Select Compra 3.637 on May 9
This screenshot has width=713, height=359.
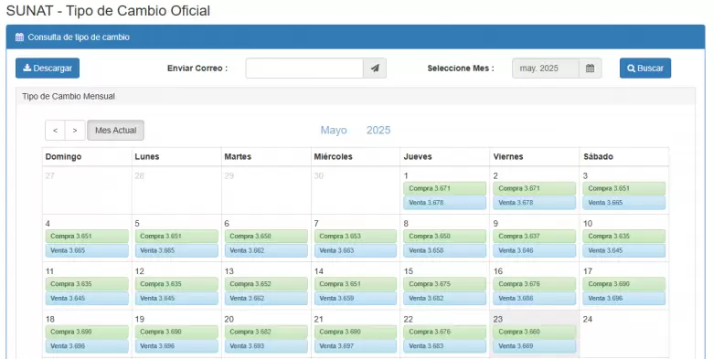[x=535, y=237]
